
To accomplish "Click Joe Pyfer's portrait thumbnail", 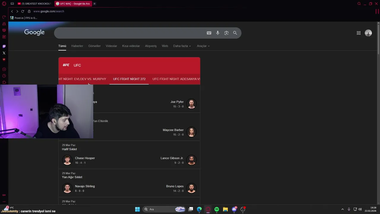I will pyautogui.click(x=191, y=104).
